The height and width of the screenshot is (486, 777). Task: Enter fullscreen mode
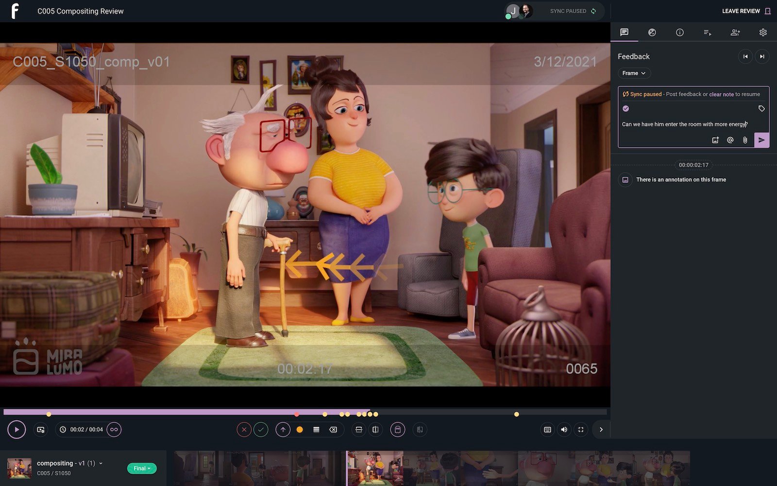pyautogui.click(x=581, y=430)
